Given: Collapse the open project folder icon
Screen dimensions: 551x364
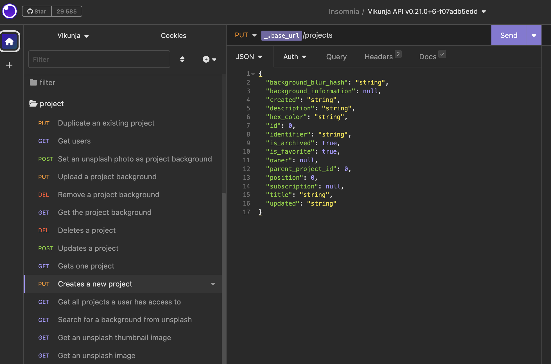Looking at the screenshot, I should click(x=33, y=104).
